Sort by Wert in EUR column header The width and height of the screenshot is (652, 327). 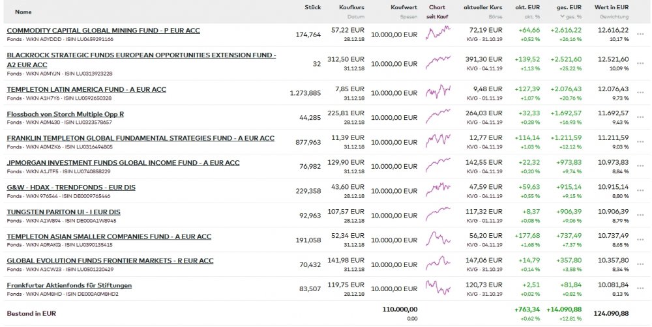[612, 7]
